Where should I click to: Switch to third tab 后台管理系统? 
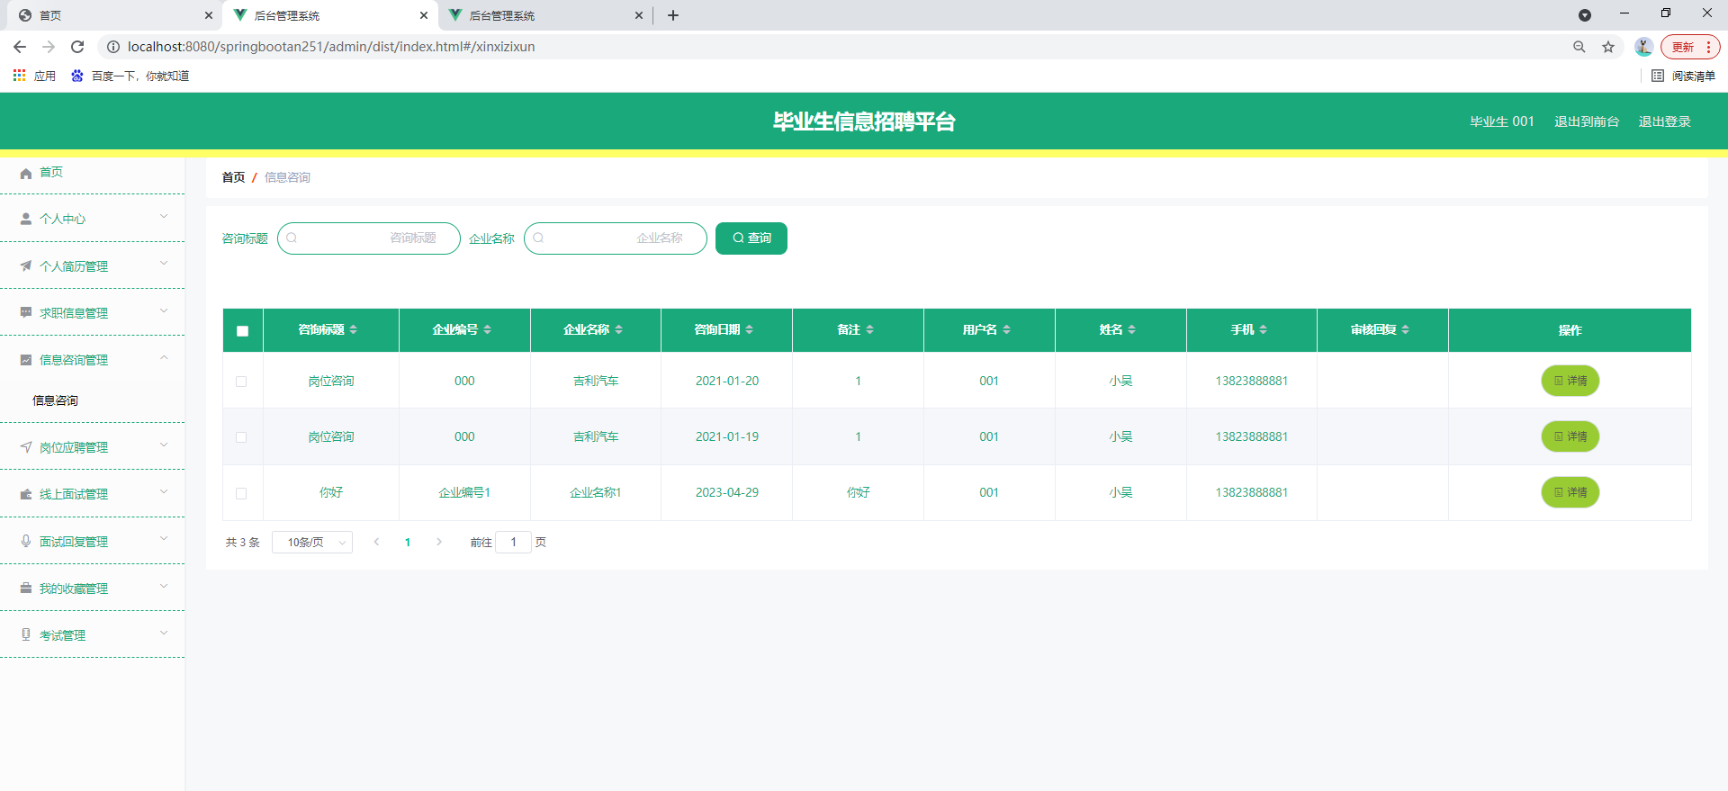click(x=545, y=15)
